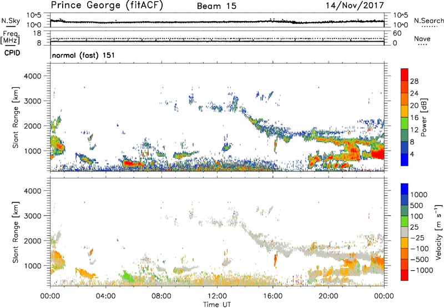Click the "-500" velocity colorbar value
This screenshot has height=308, width=444.
point(420,260)
